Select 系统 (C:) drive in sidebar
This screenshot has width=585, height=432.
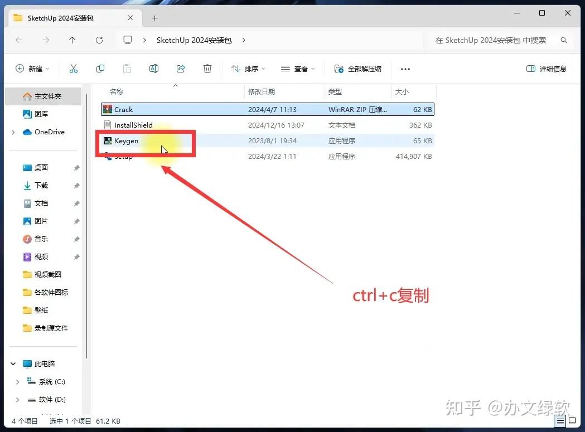click(51, 382)
